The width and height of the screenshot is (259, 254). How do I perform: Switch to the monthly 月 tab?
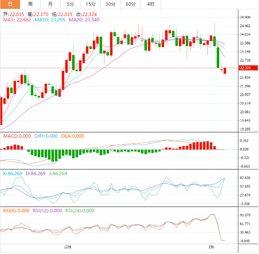click(50, 4)
